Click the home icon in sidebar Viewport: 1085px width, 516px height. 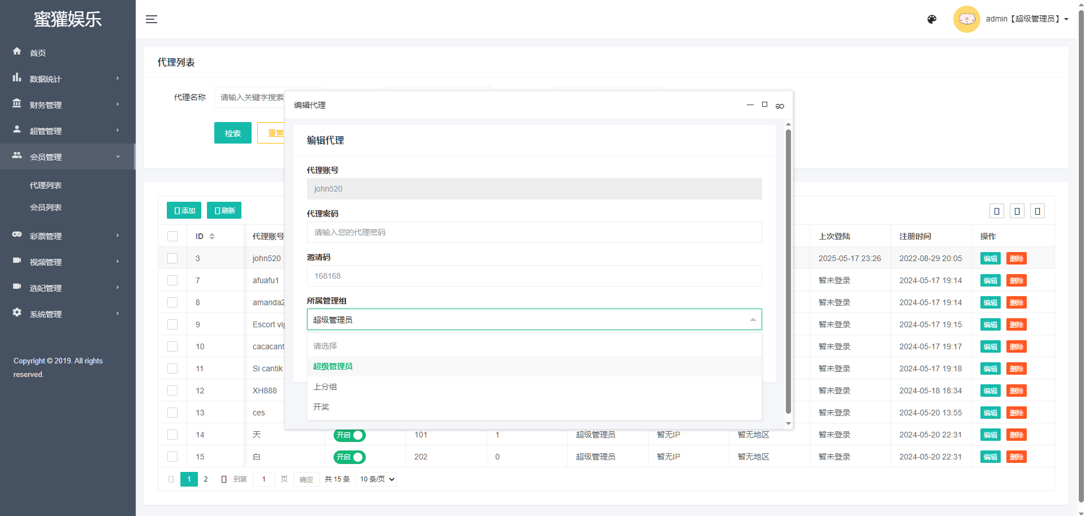tap(17, 51)
